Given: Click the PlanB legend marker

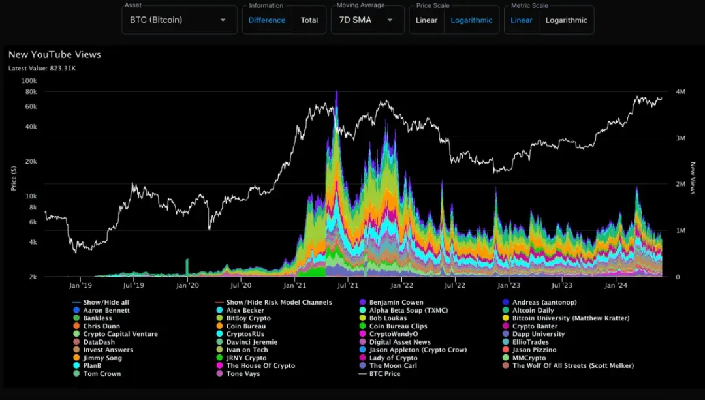Looking at the screenshot, I should pyautogui.click(x=76, y=366).
